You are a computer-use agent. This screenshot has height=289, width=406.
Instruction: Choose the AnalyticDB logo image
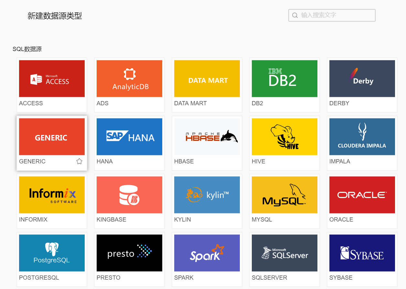[129, 78]
